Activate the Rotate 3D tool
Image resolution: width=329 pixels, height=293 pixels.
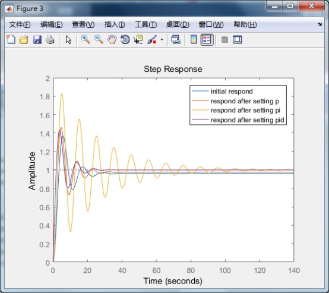[125, 39]
